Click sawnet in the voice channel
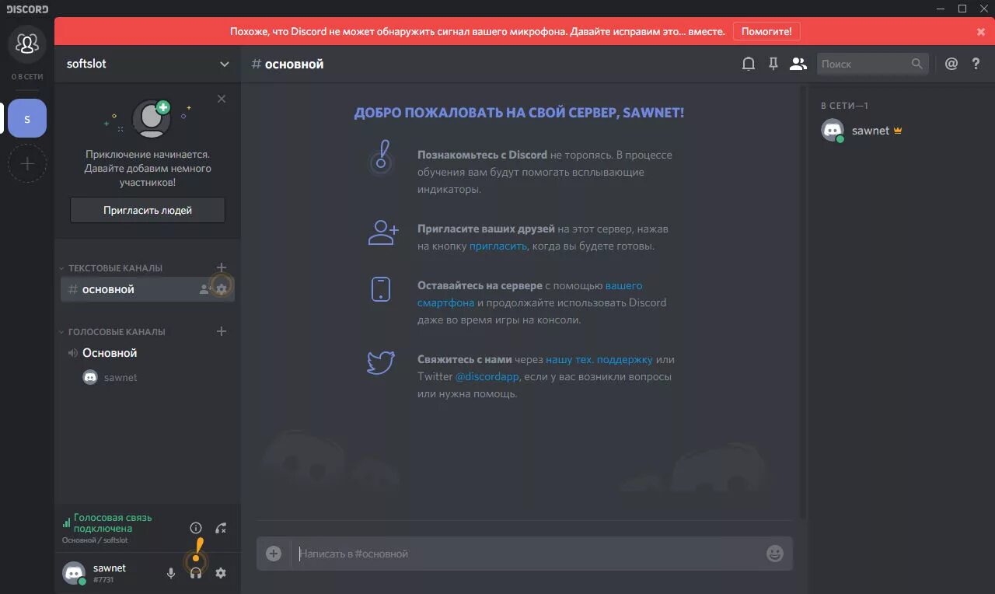 click(110, 377)
